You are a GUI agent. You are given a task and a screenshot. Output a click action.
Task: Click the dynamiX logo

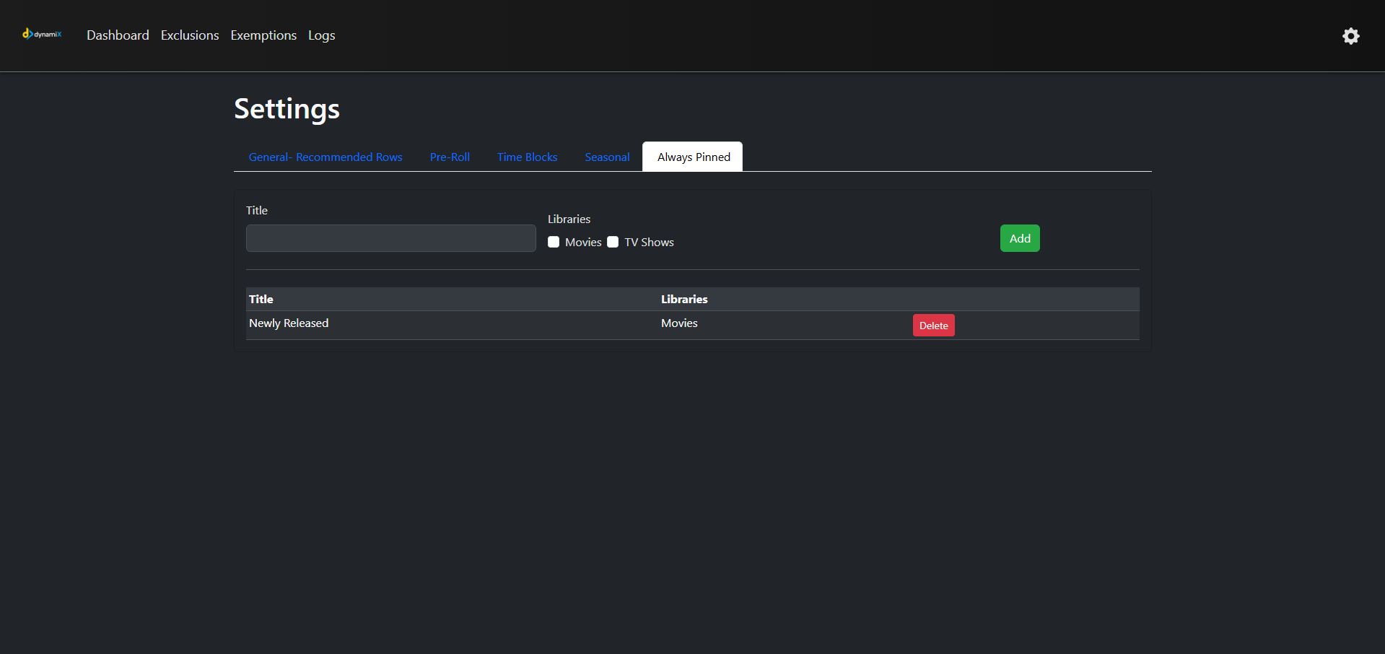pyautogui.click(x=42, y=34)
